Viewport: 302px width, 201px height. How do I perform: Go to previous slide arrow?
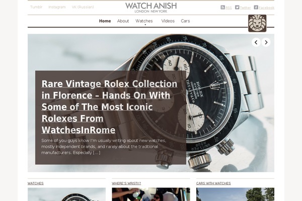(x=256, y=42)
